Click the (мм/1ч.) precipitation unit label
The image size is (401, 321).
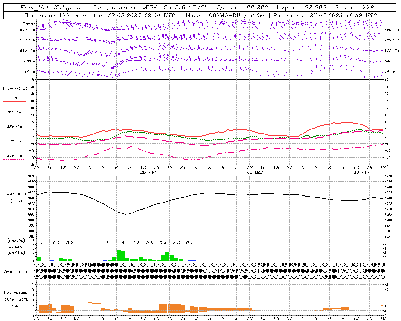tap(16, 252)
